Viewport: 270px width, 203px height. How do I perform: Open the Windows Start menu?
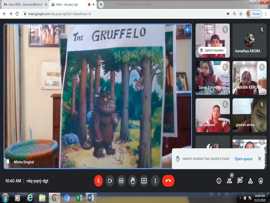(x=5, y=198)
